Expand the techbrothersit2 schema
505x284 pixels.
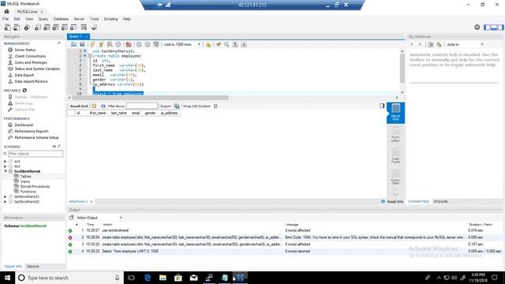(x=6, y=202)
